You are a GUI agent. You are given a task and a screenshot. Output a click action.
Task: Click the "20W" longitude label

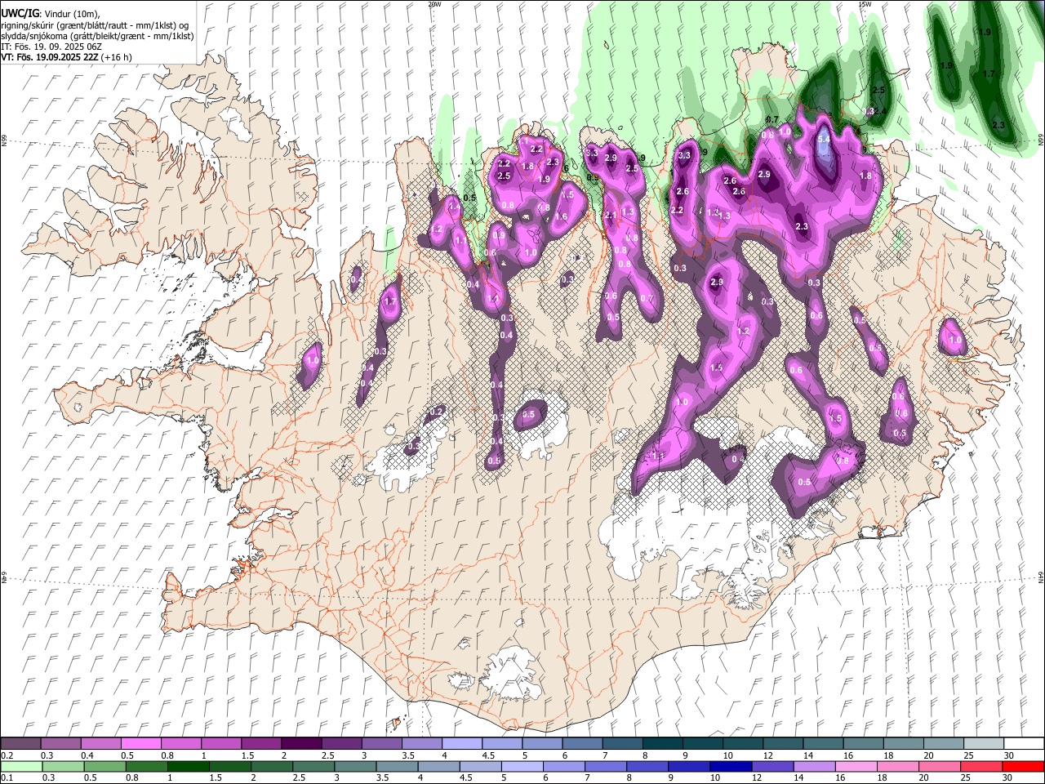[x=434, y=4]
